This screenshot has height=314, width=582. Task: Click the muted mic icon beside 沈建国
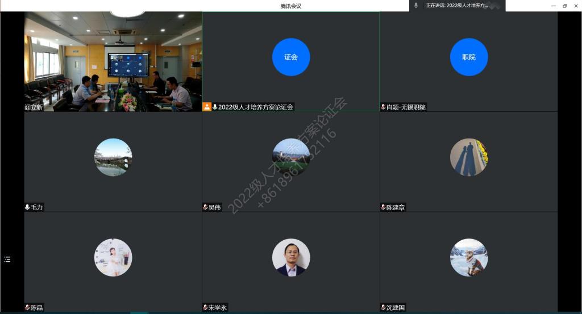point(383,308)
